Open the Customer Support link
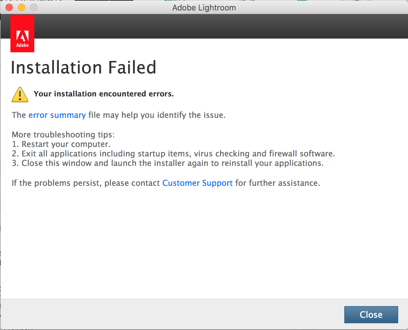 click(197, 183)
